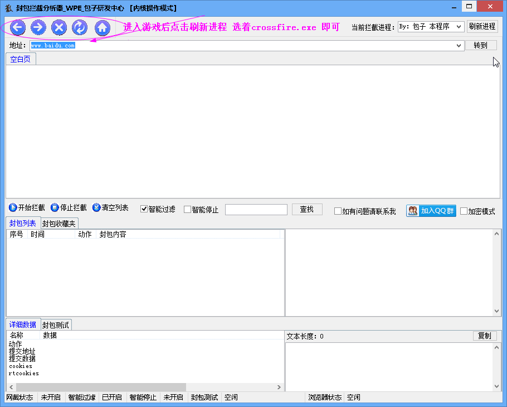Uncheck the 智能过滤 checkbox

point(144,209)
